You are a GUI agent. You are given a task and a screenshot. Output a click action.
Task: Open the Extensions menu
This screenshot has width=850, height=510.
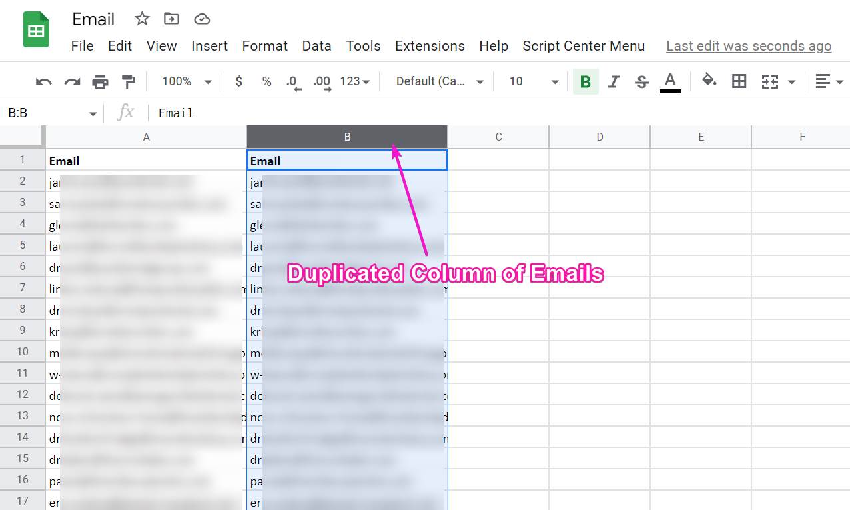pos(429,46)
